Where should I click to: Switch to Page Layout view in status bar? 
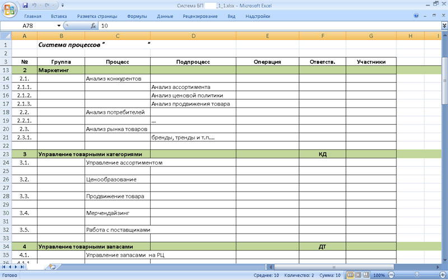point(358,276)
